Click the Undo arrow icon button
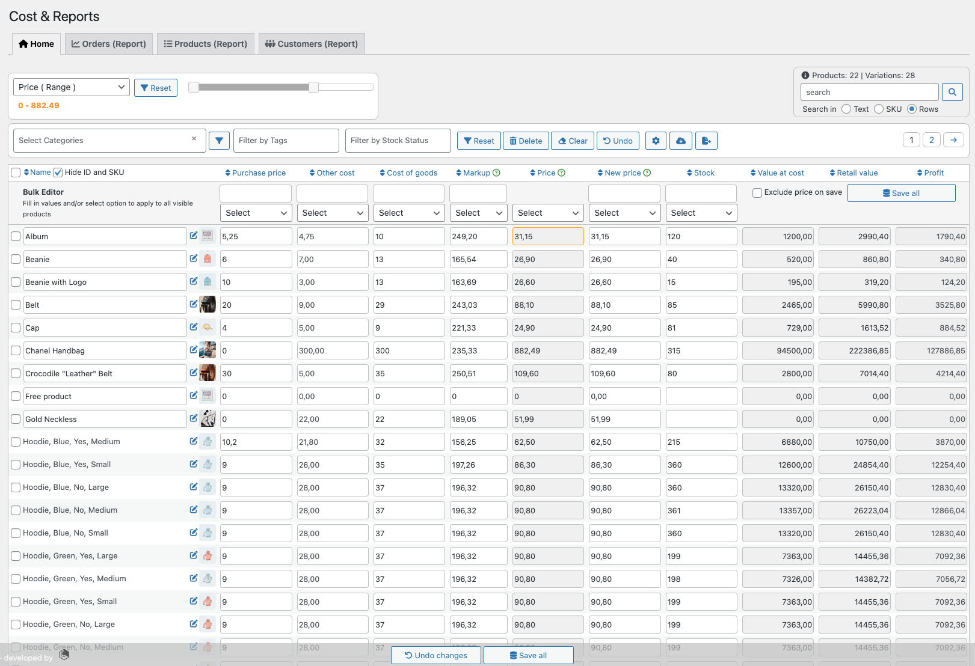 [618, 140]
